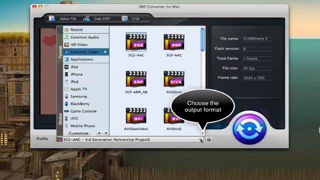Open the BlackBerry device category
Screen dimensions: 320x180
86,103
